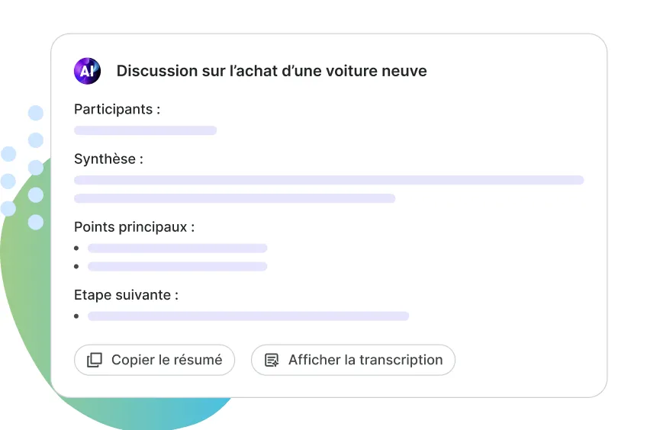Click the purple AI logo icon

coord(87,71)
